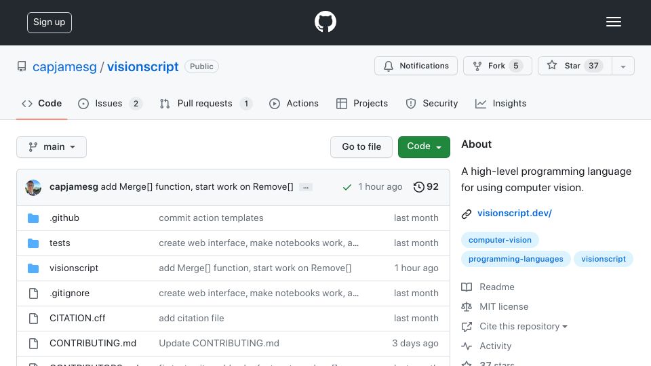Screen dimensions: 651x366
Task: Click the '1 hour ago' latest commit timestamp
Action: [380, 187]
